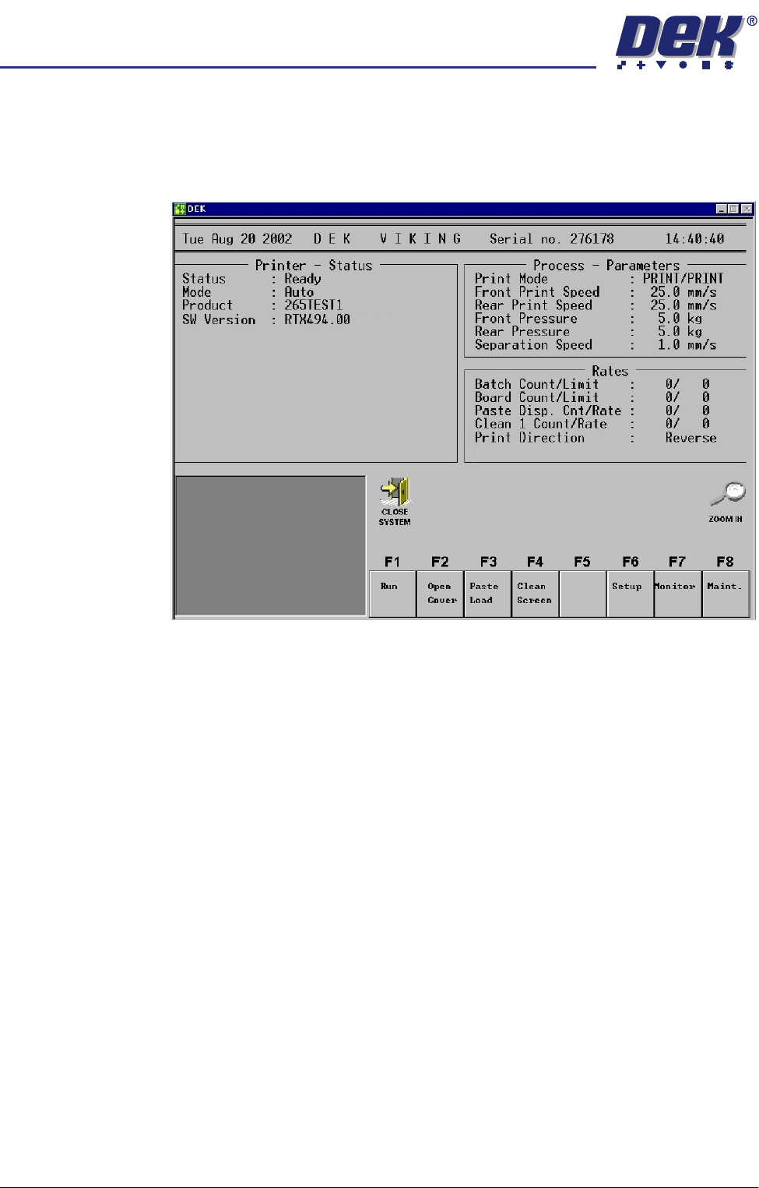This screenshot has height=1188, width=759.
Task: Open Maint. with the F8 button
Action: pyautogui.click(x=726, y=594)
